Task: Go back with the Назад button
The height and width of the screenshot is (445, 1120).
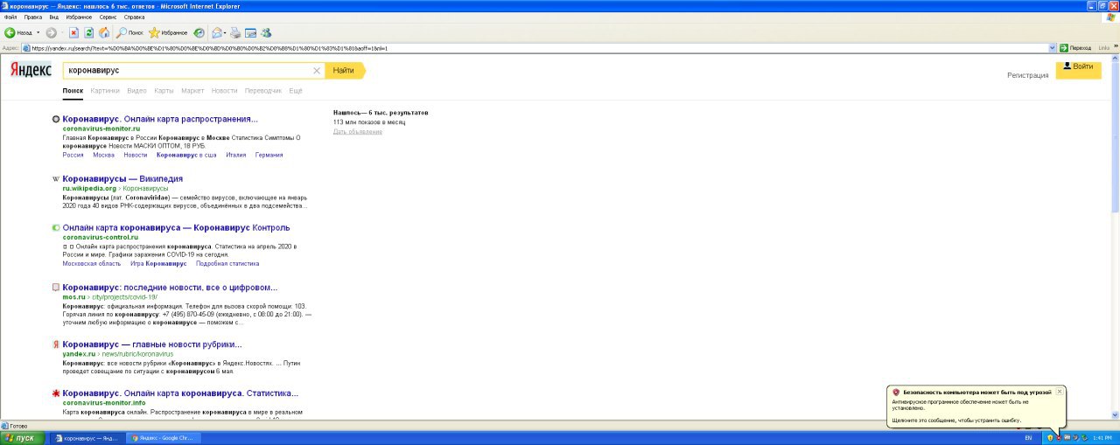Action: click(x=18, y=32)
